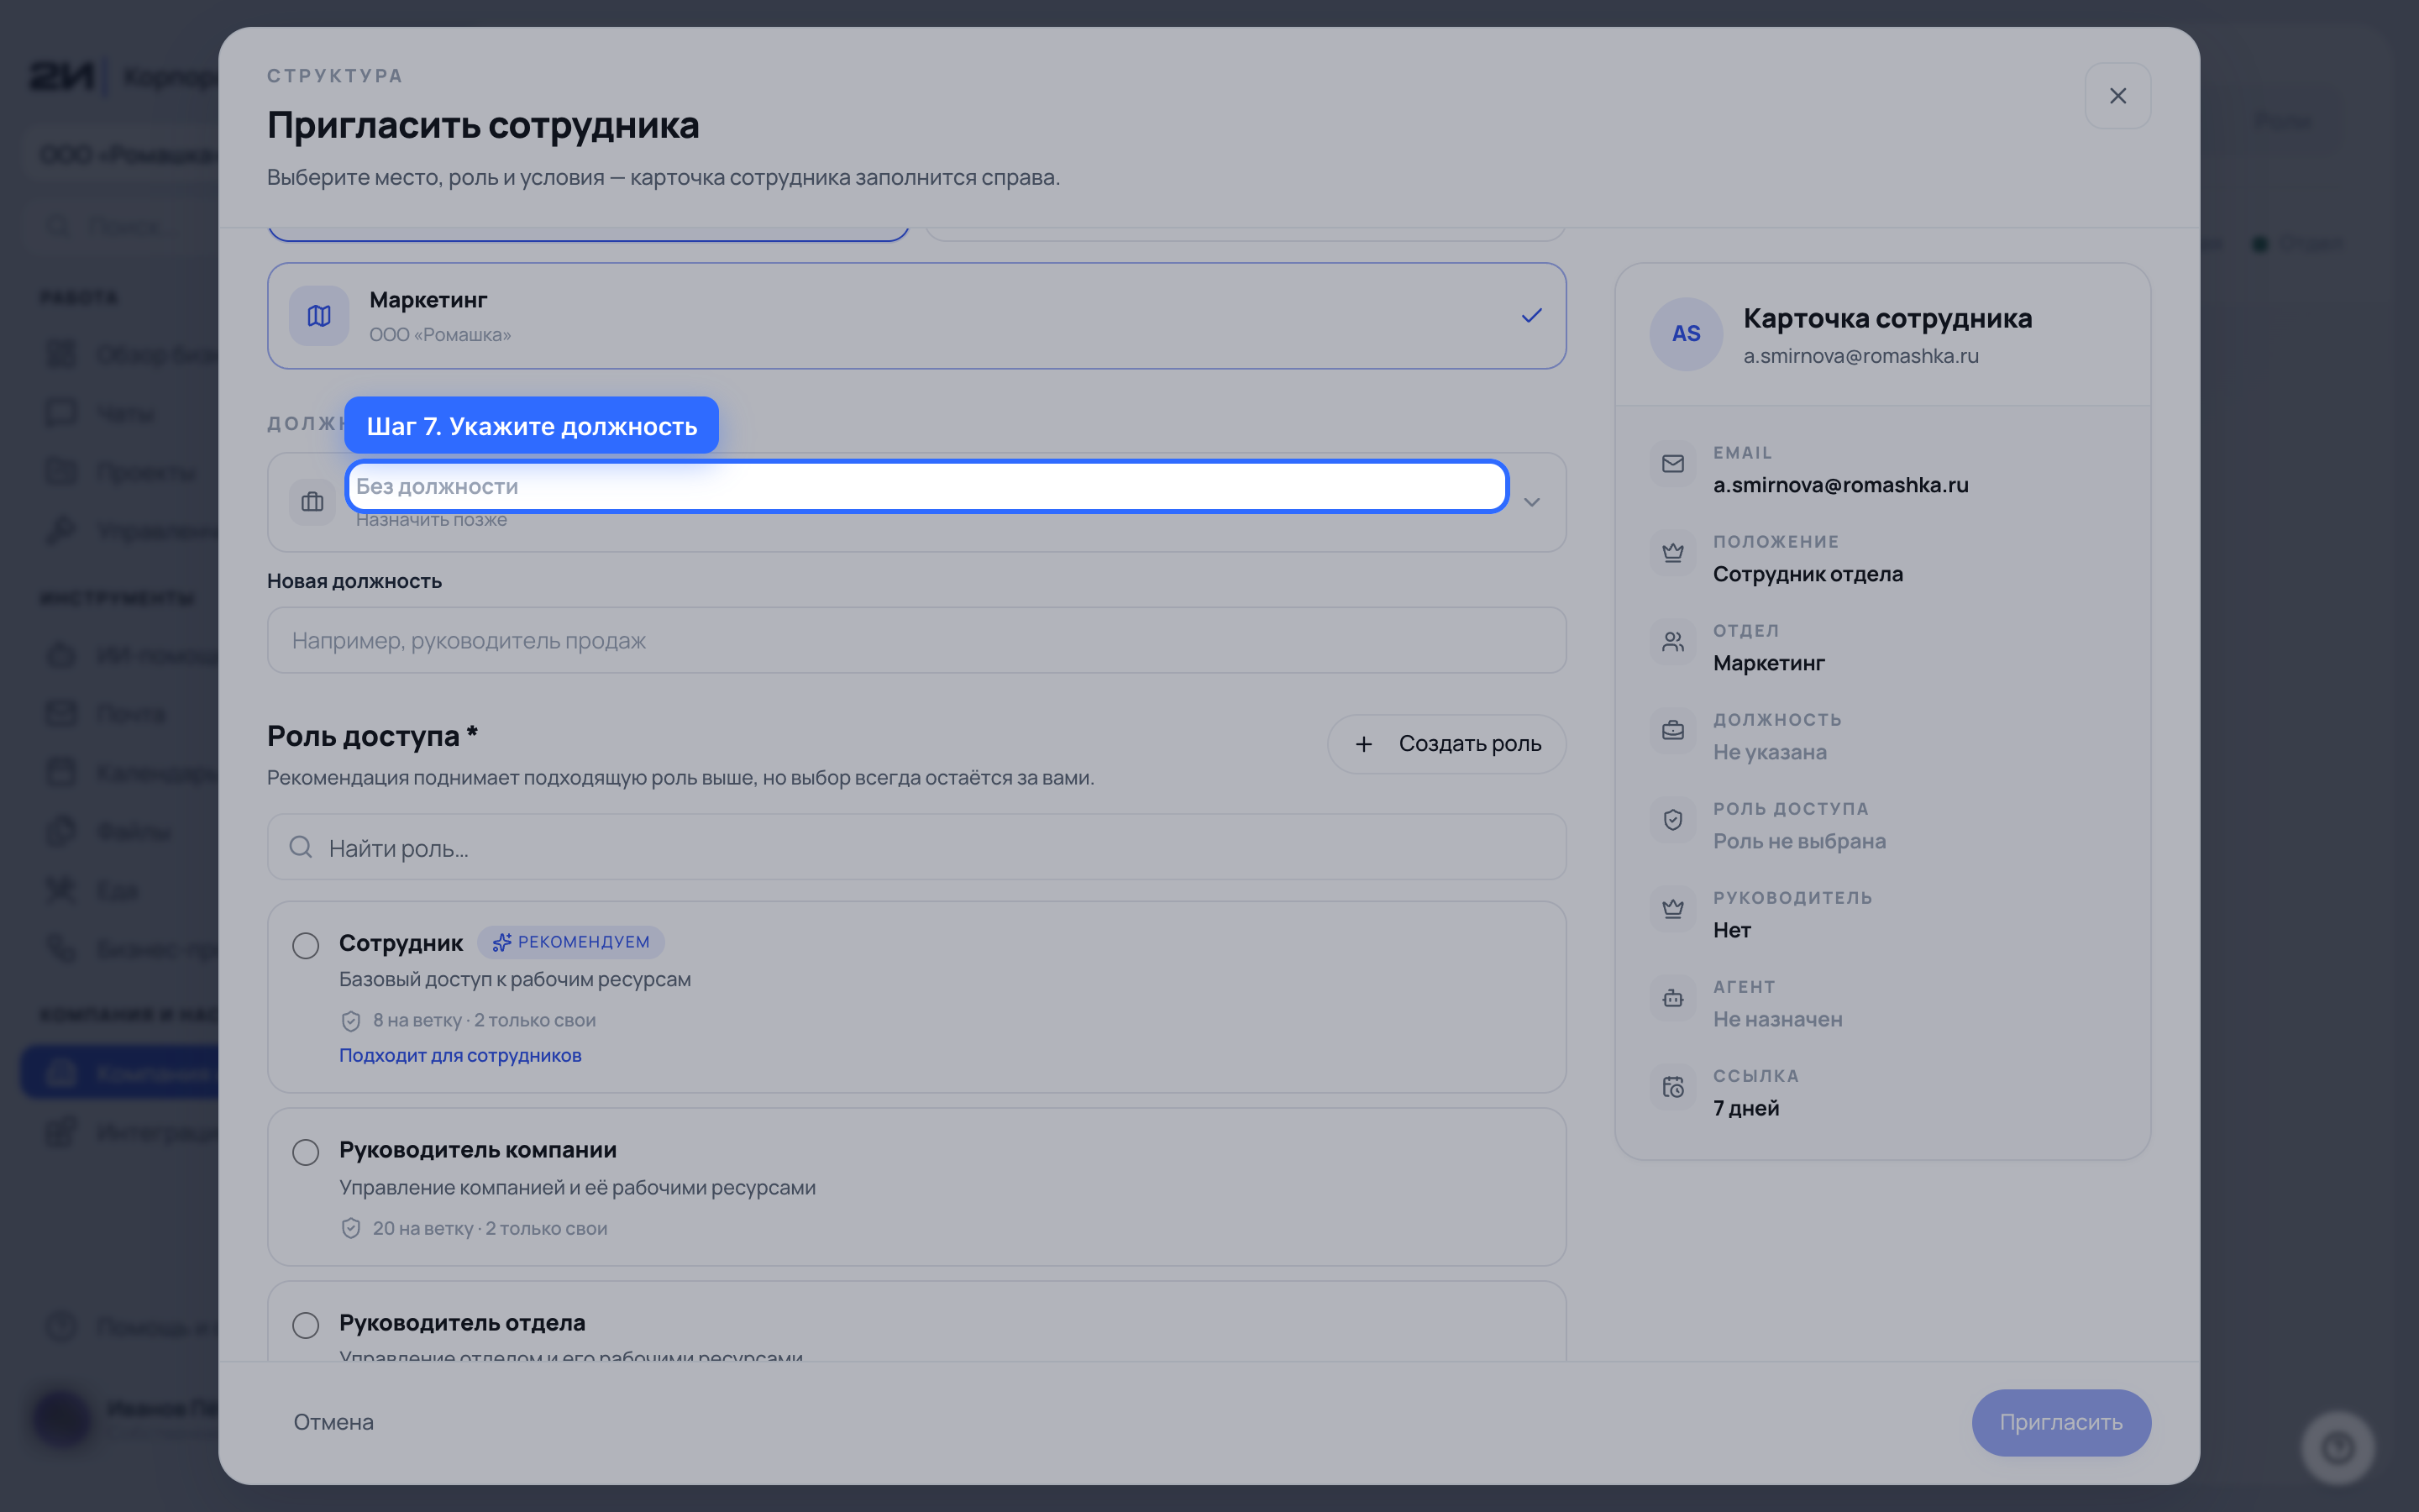Click a.smirnova@romashka.ru under Email label
The height and width of the screenshot is (1512, 2419).
(x=1840, y=485)
